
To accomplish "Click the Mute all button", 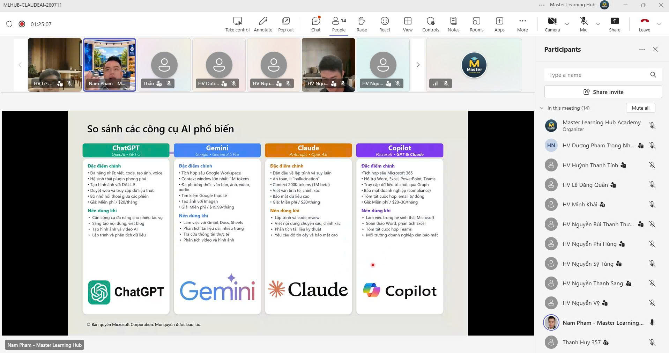I will 640,108.
